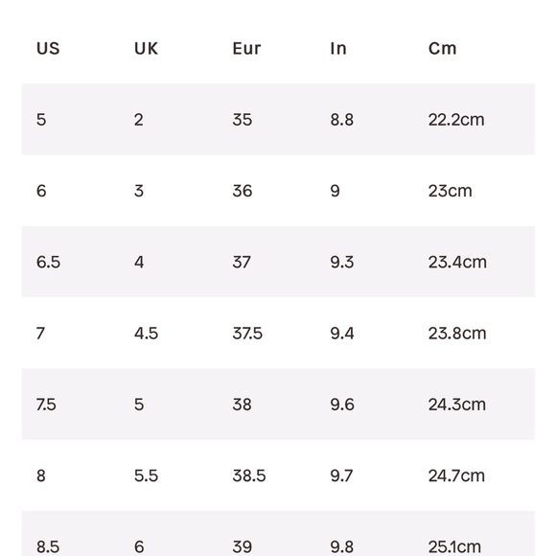
Task: Select US size 6.5 cell
Action: pyautogui.click(x=48, y=263)
